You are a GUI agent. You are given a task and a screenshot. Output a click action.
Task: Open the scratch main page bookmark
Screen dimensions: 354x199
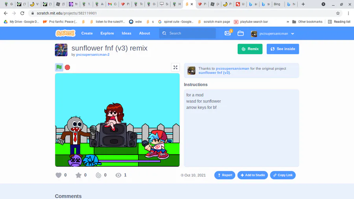tap(214, 22)
